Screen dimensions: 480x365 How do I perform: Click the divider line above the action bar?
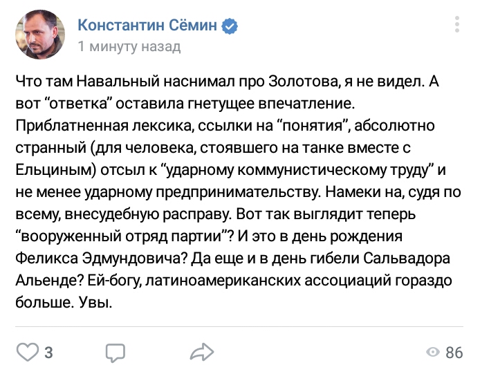pos(239,326)
